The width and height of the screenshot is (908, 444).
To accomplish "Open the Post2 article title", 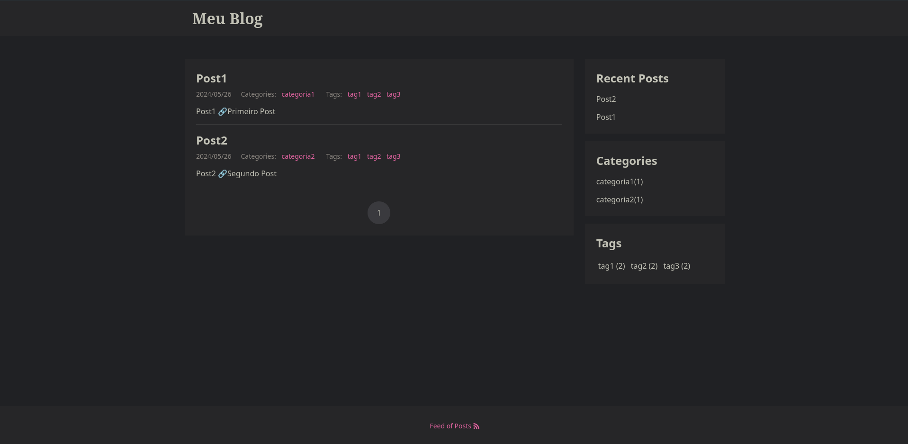I will point(212,141).
